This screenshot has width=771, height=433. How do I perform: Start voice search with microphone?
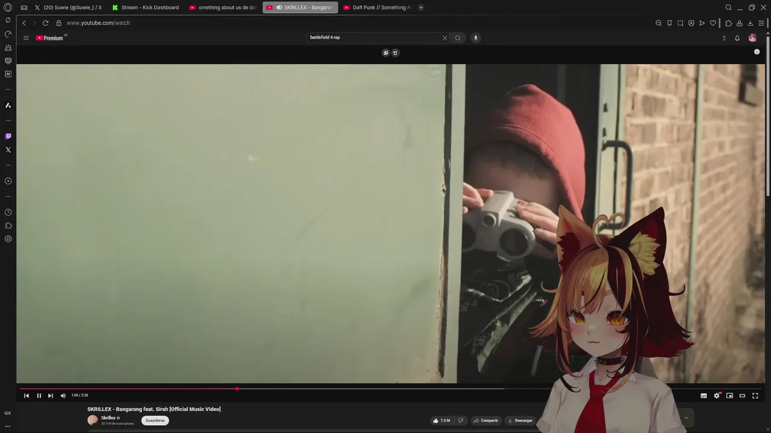point(475,38)
